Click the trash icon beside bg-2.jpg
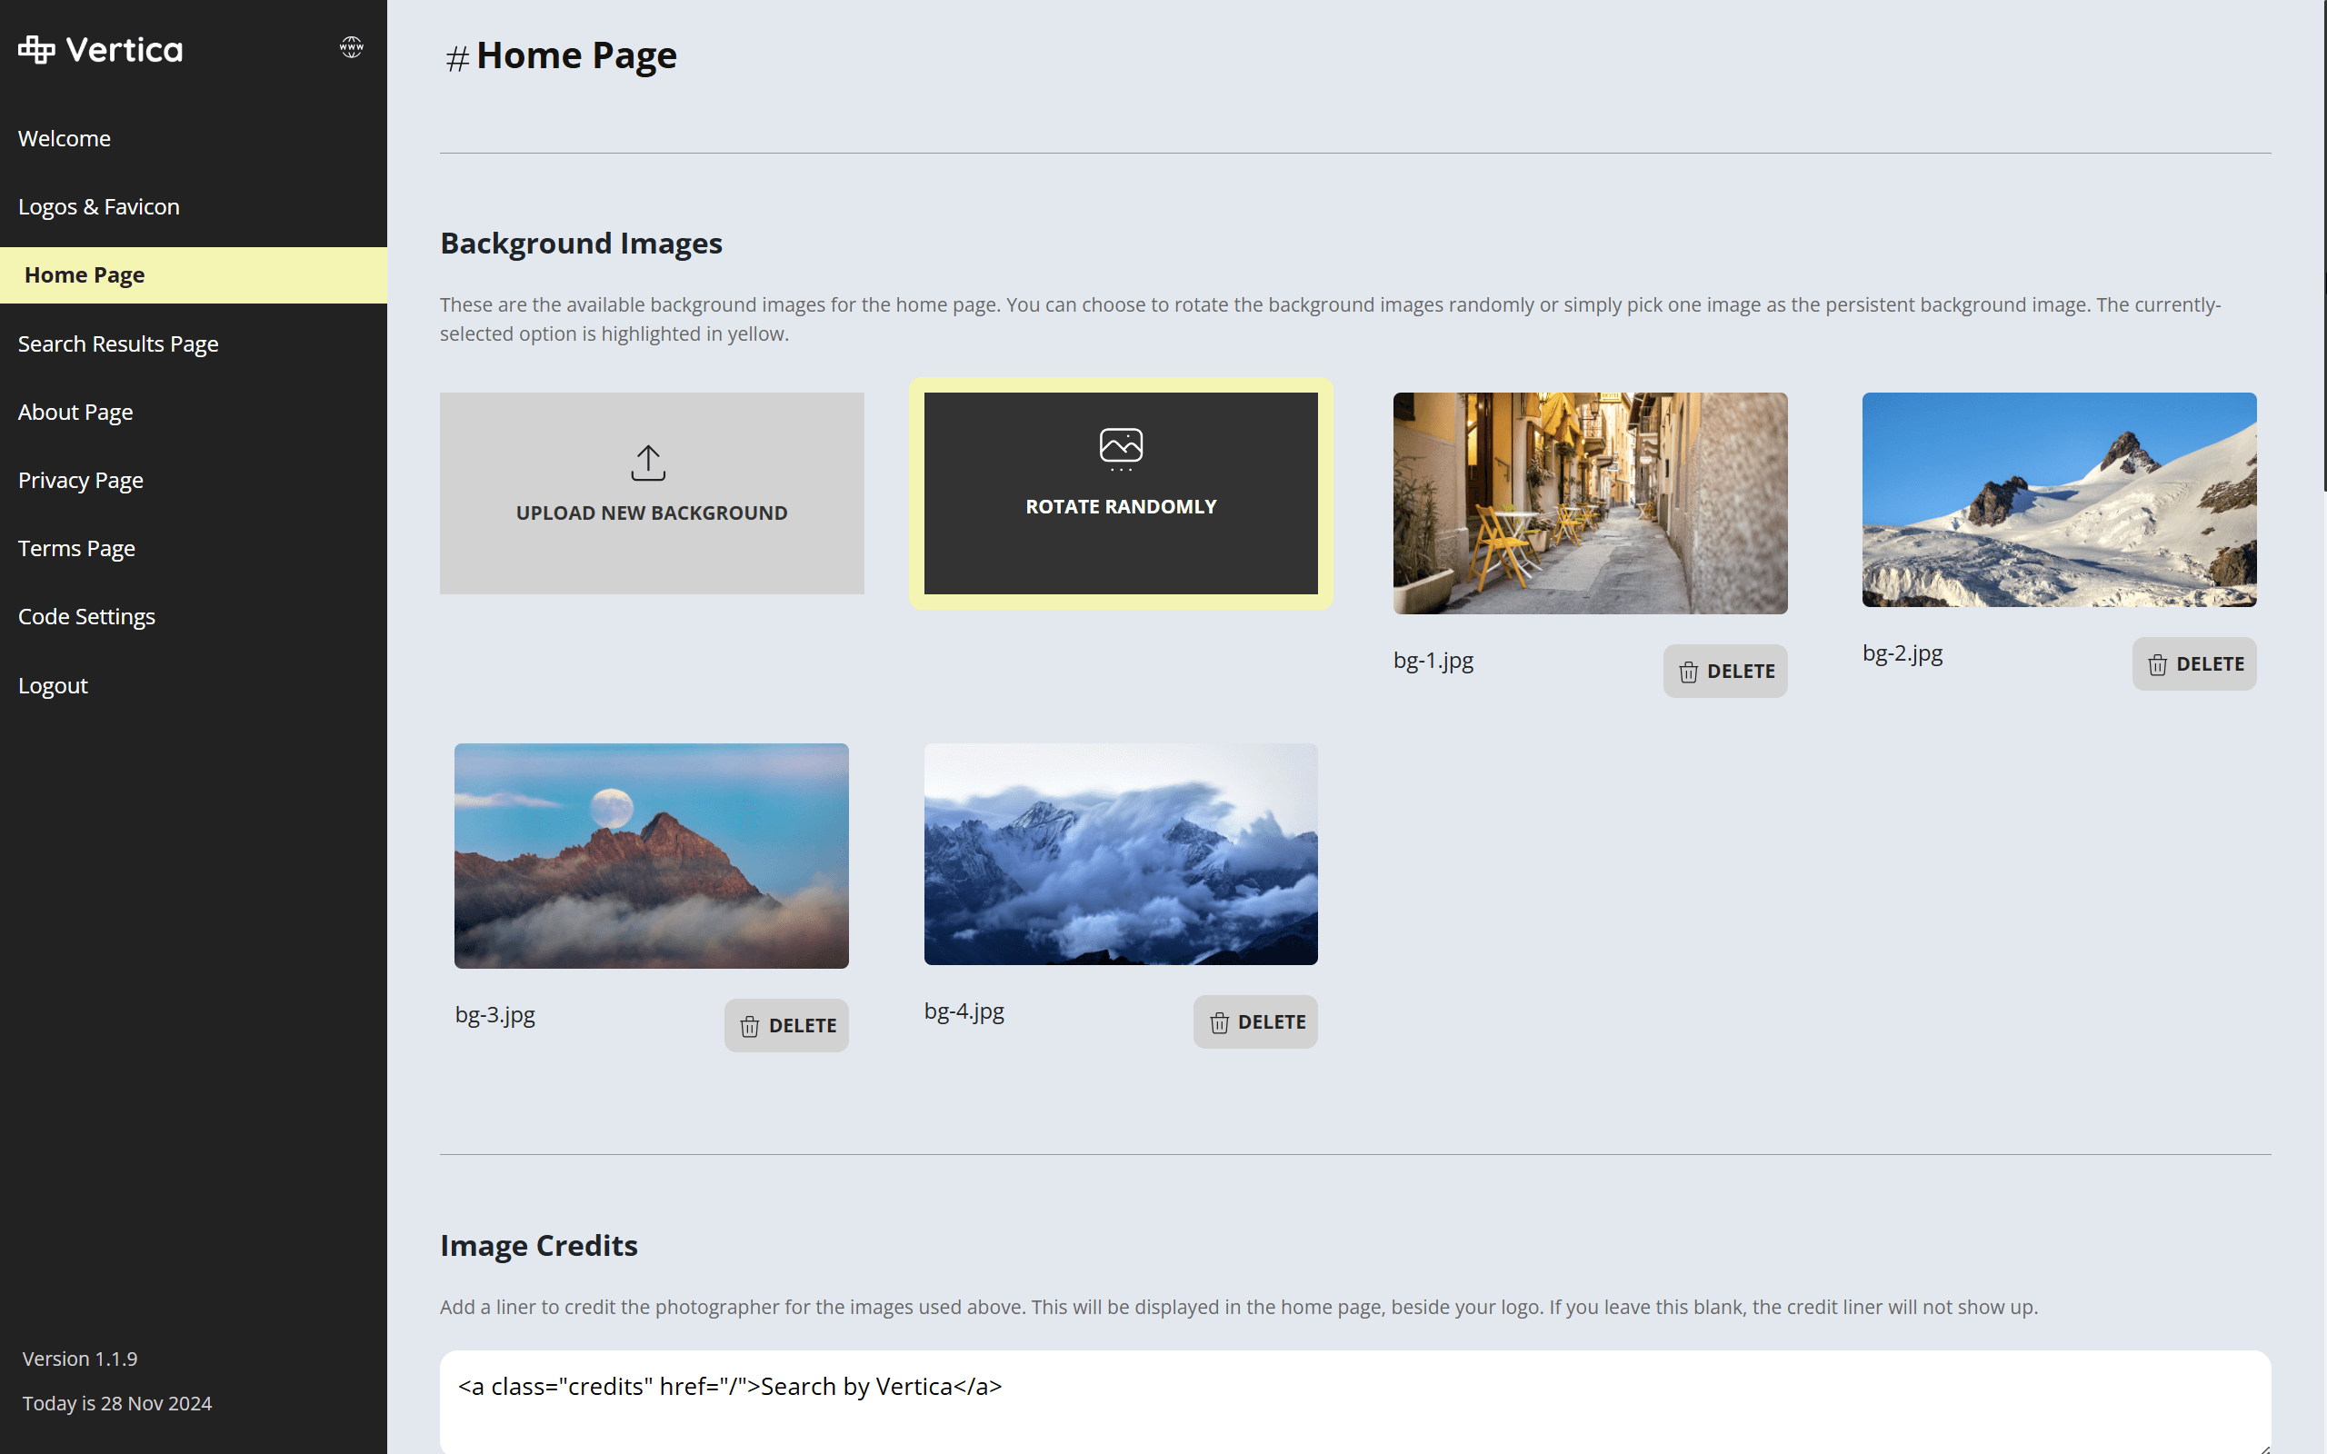 2158,663
